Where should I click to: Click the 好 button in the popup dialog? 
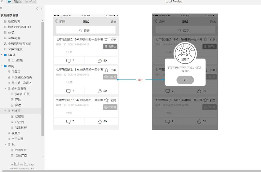point(185,80)
